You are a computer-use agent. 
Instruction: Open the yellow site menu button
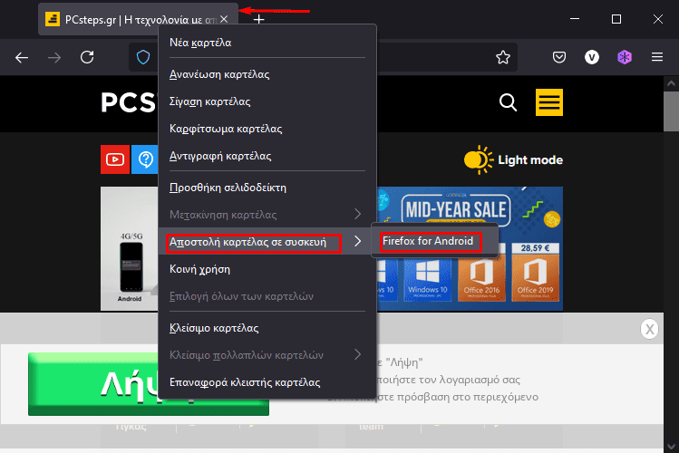coord(549,102)
